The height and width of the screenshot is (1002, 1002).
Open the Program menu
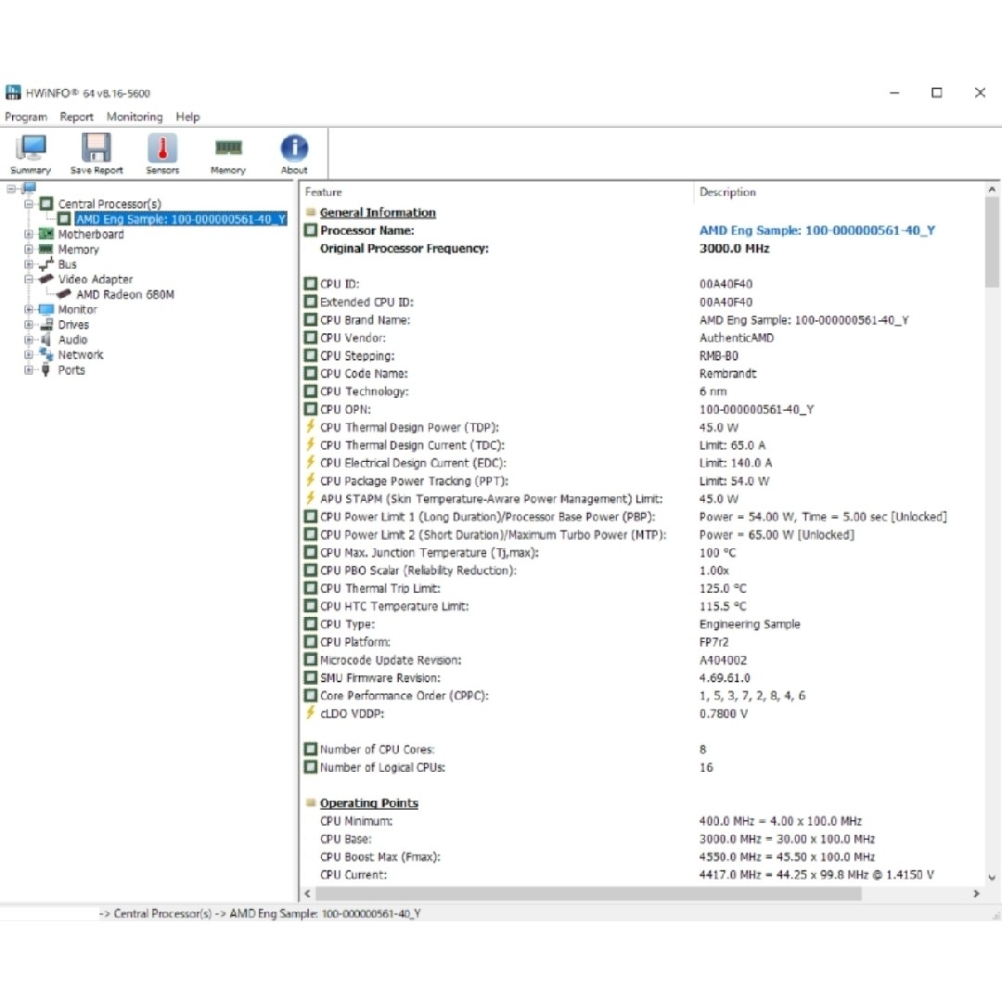click(x=26, y=117)
